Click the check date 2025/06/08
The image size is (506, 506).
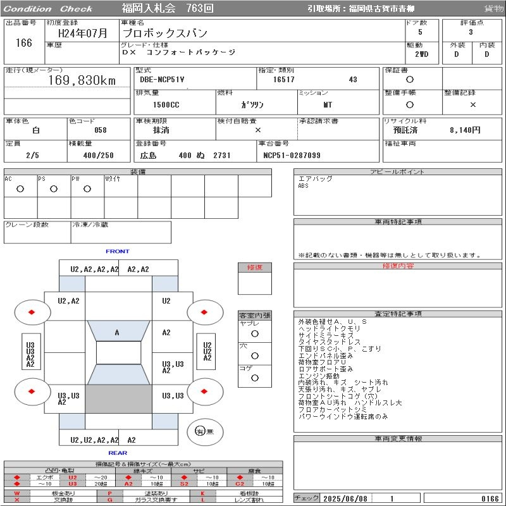[x=345, y=498]
